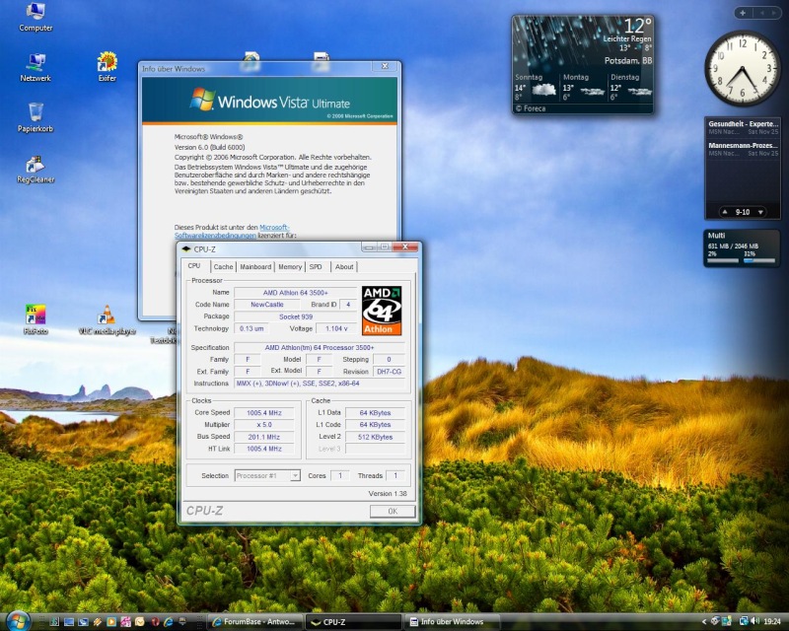789x631 pixels.
Task: Click the Code Name field NewCastle
Action: [x=266, y=305]
